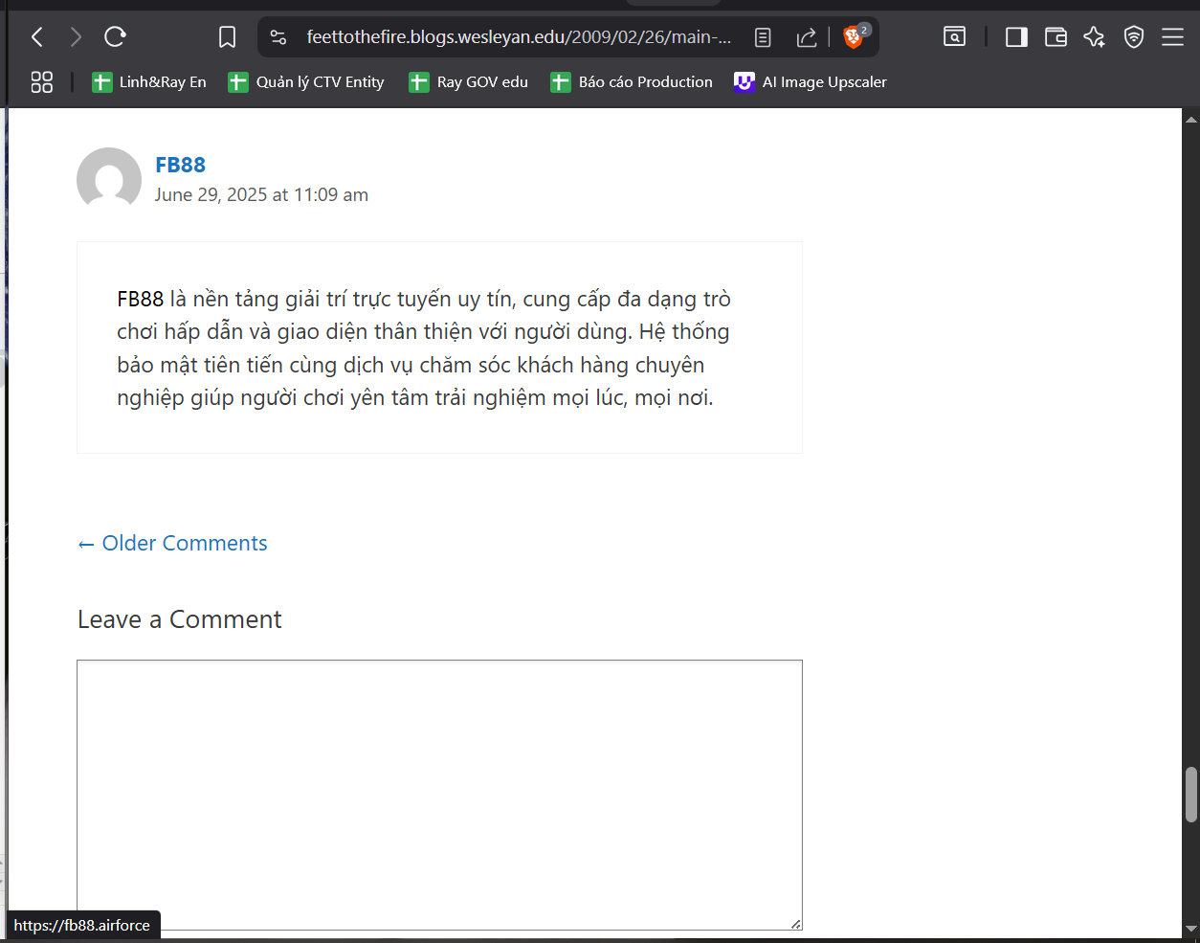Click the scrollbar down arrow
The height and width of the screenshot is (943, 1200).
click(1191, 928)
